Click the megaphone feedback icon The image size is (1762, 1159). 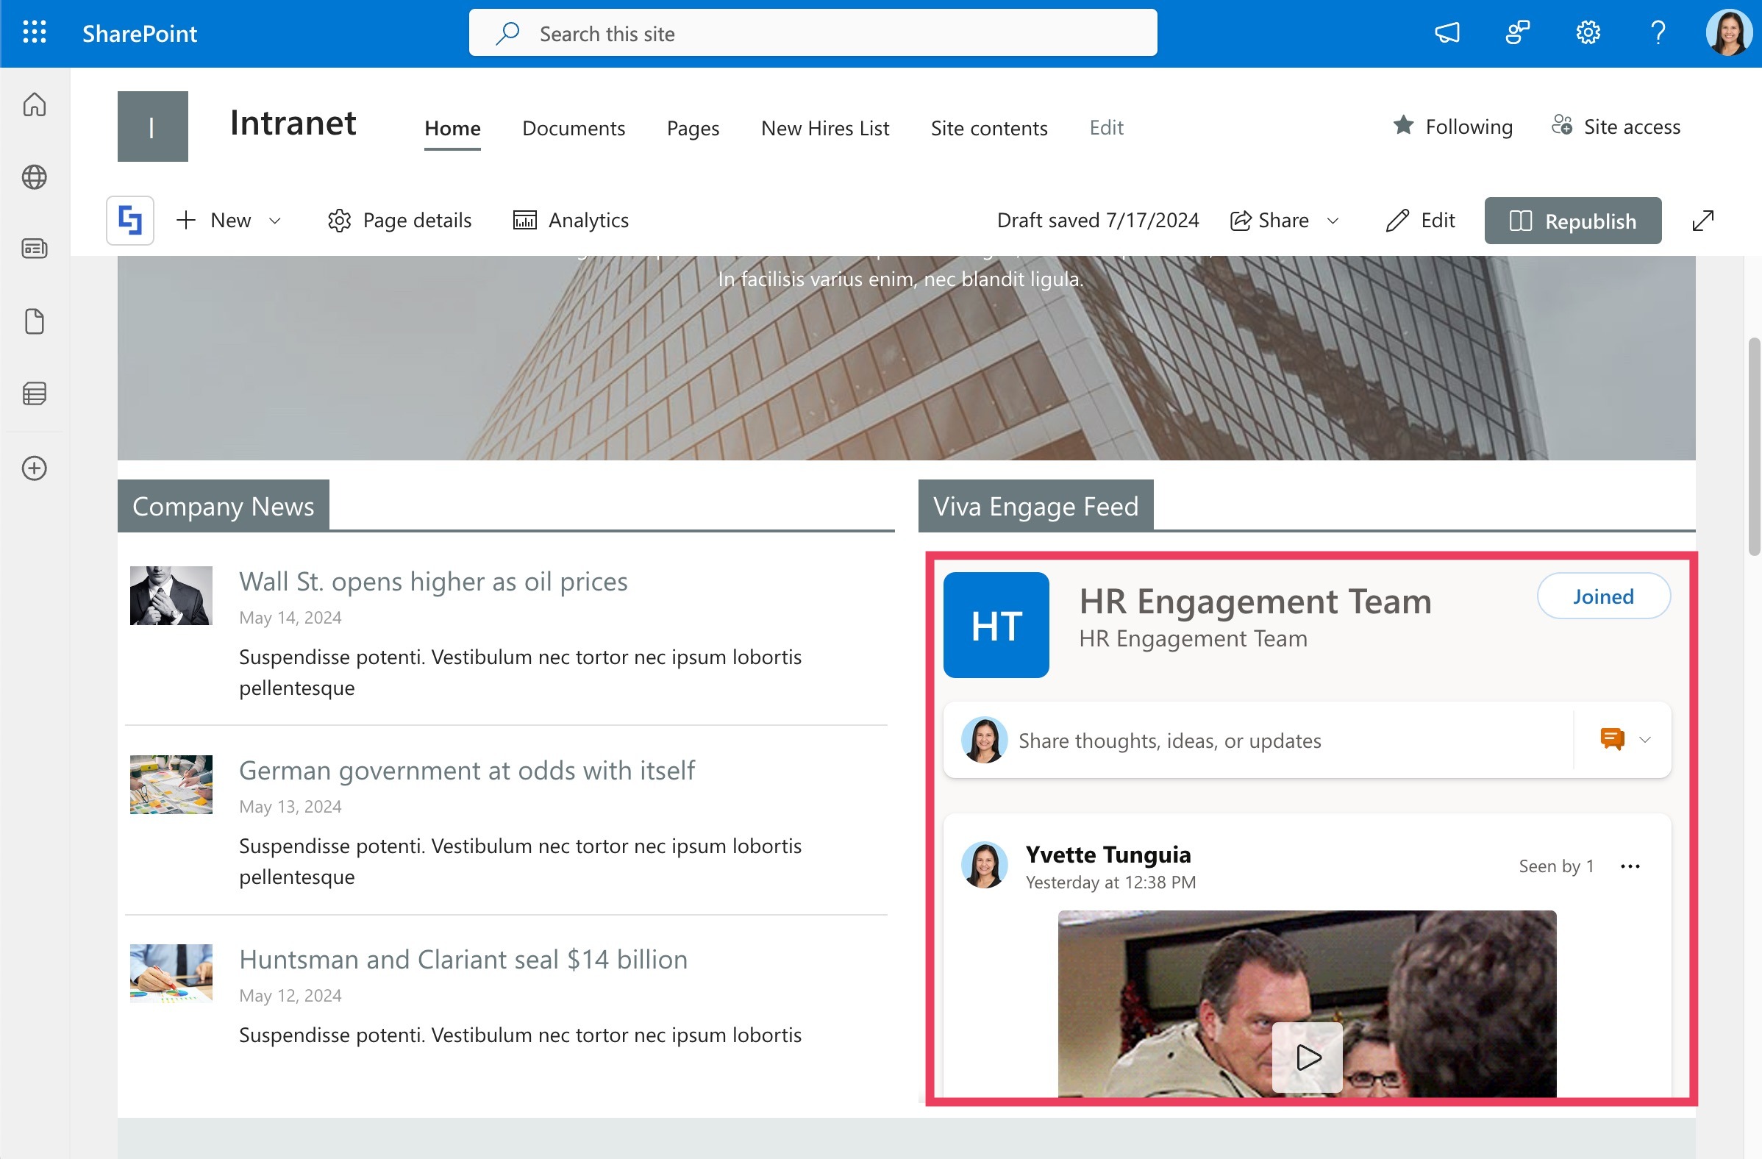1447,32
